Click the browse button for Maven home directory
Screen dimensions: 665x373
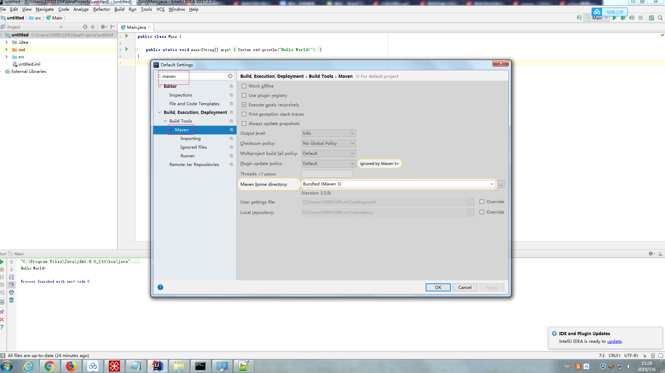(x=501, y=184)
